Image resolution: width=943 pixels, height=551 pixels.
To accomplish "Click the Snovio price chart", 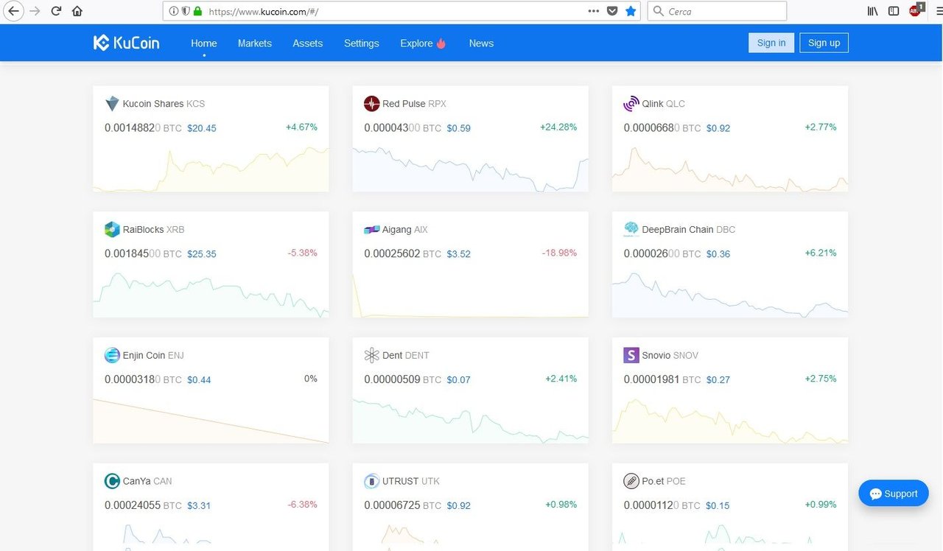I will [x=730, y=421].
